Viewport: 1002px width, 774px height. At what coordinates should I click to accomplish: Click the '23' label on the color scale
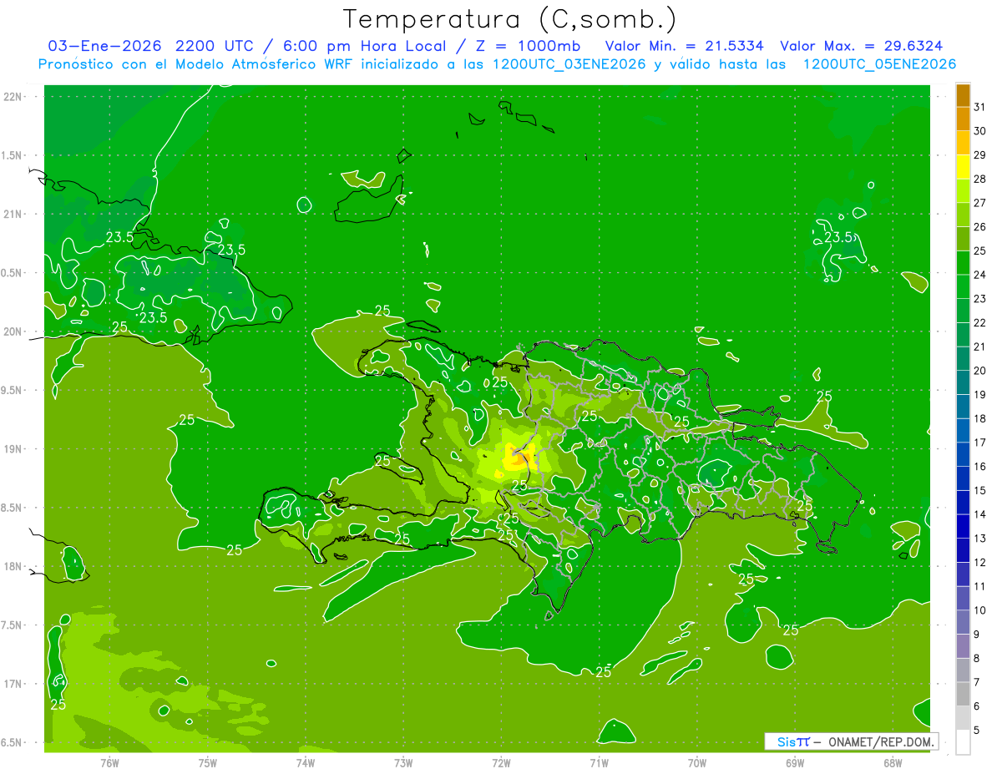979,299
